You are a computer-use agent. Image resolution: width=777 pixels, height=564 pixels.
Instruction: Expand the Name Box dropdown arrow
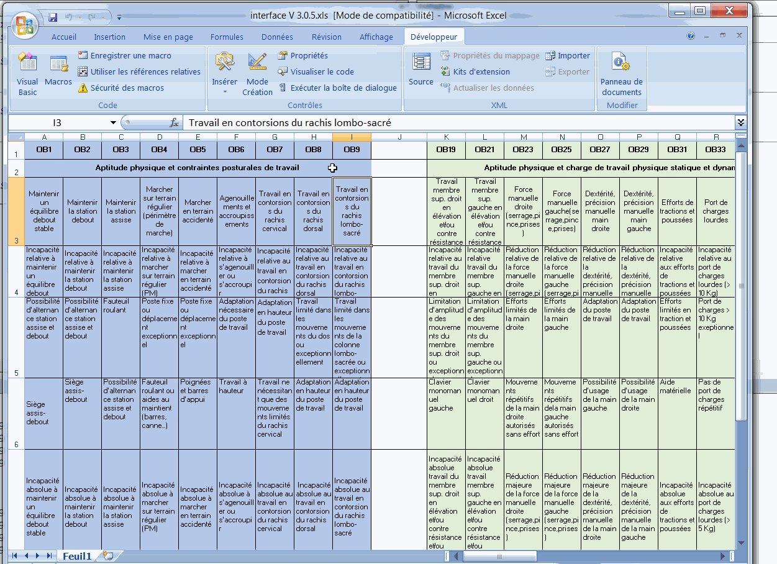click(113, 123)
